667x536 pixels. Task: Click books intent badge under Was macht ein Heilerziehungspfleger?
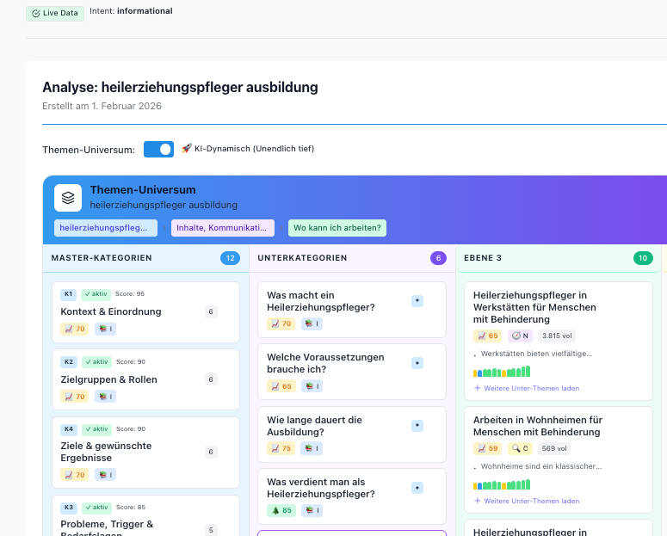(x=312, y=324)
